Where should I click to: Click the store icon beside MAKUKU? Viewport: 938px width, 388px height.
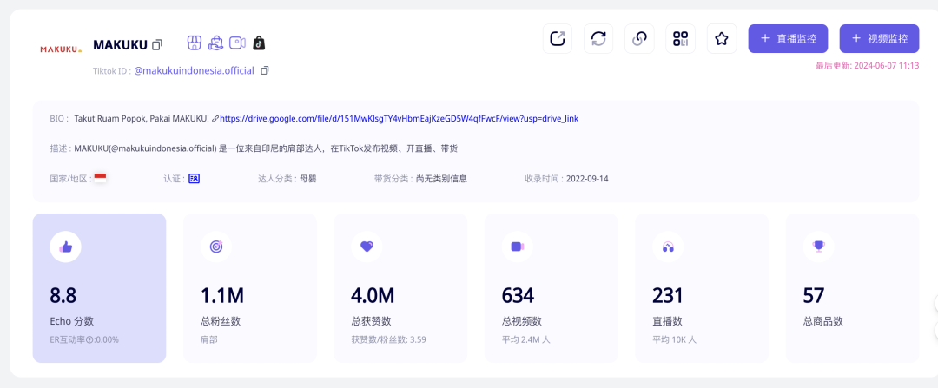pyautogui.click(x=195, y=43)
